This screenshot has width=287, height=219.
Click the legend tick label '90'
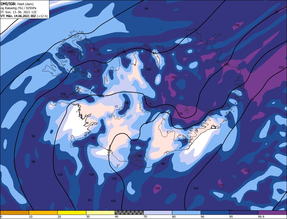tap(202, 217)
